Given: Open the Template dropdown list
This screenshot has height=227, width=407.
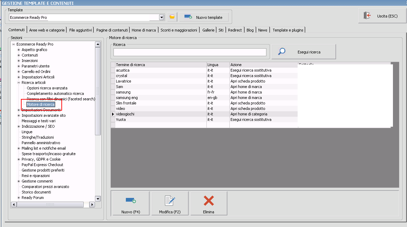Looking at the screenshot, I should tap(162, 17).
